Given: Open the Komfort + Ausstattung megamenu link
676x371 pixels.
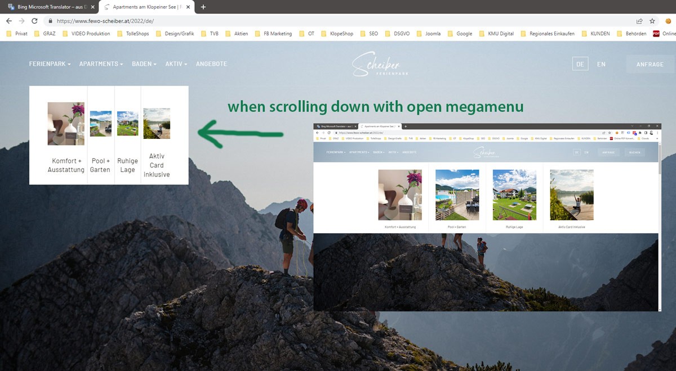Looking at the screenshot, I should coord(66,165).
